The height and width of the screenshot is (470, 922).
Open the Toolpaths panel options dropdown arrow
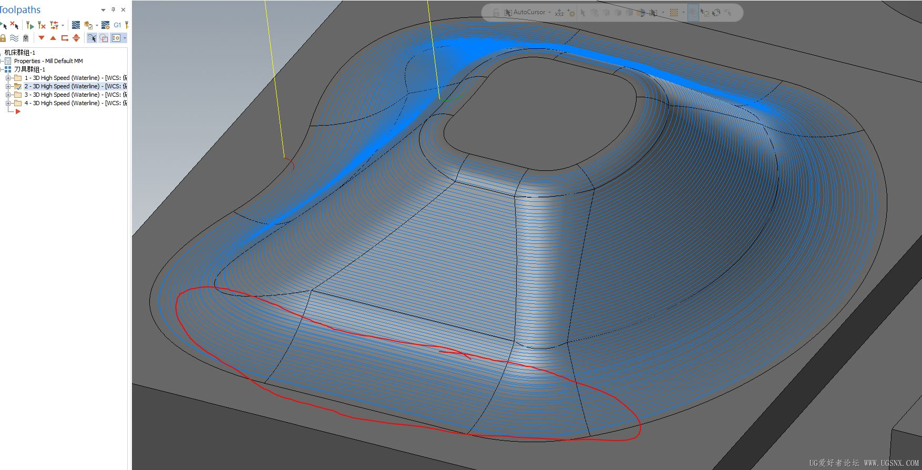103,10
